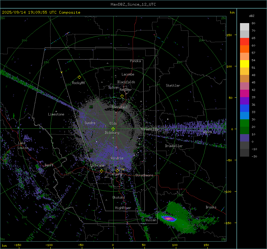
Task: Click the Stettler town label
Action: tap(173, 86)
